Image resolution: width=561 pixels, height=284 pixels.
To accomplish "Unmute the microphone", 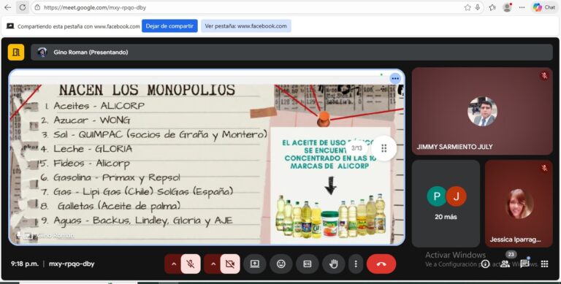I will coord(191,264).
